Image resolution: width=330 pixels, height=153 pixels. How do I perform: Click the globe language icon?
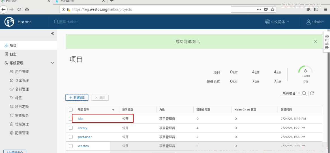[267, 22]
